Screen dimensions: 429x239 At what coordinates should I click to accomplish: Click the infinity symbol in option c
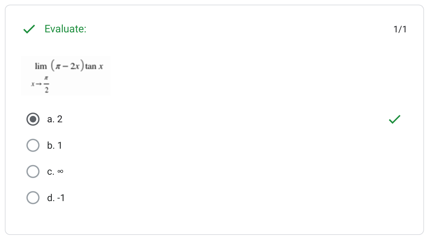(x=60, y=172)
